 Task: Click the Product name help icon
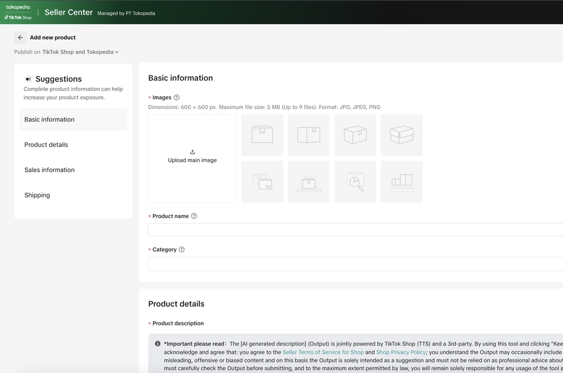(x=194, y=216)
